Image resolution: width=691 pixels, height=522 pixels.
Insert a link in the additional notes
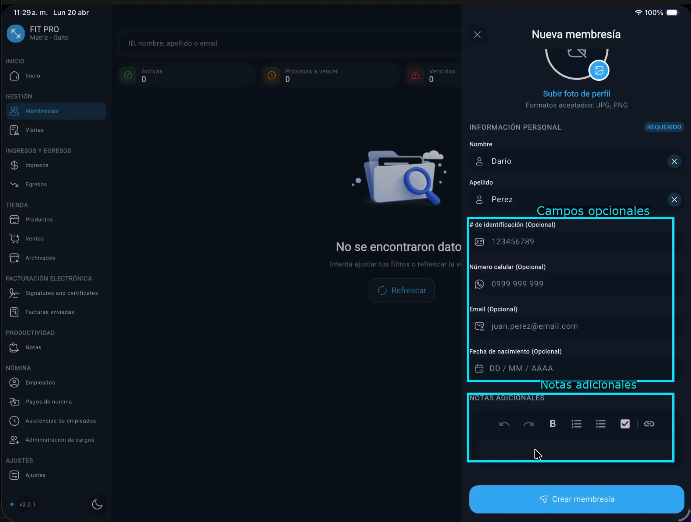(x=649, y=423)
